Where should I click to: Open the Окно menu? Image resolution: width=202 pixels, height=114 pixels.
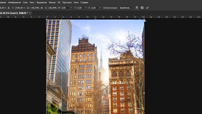(x=76, y=3)
